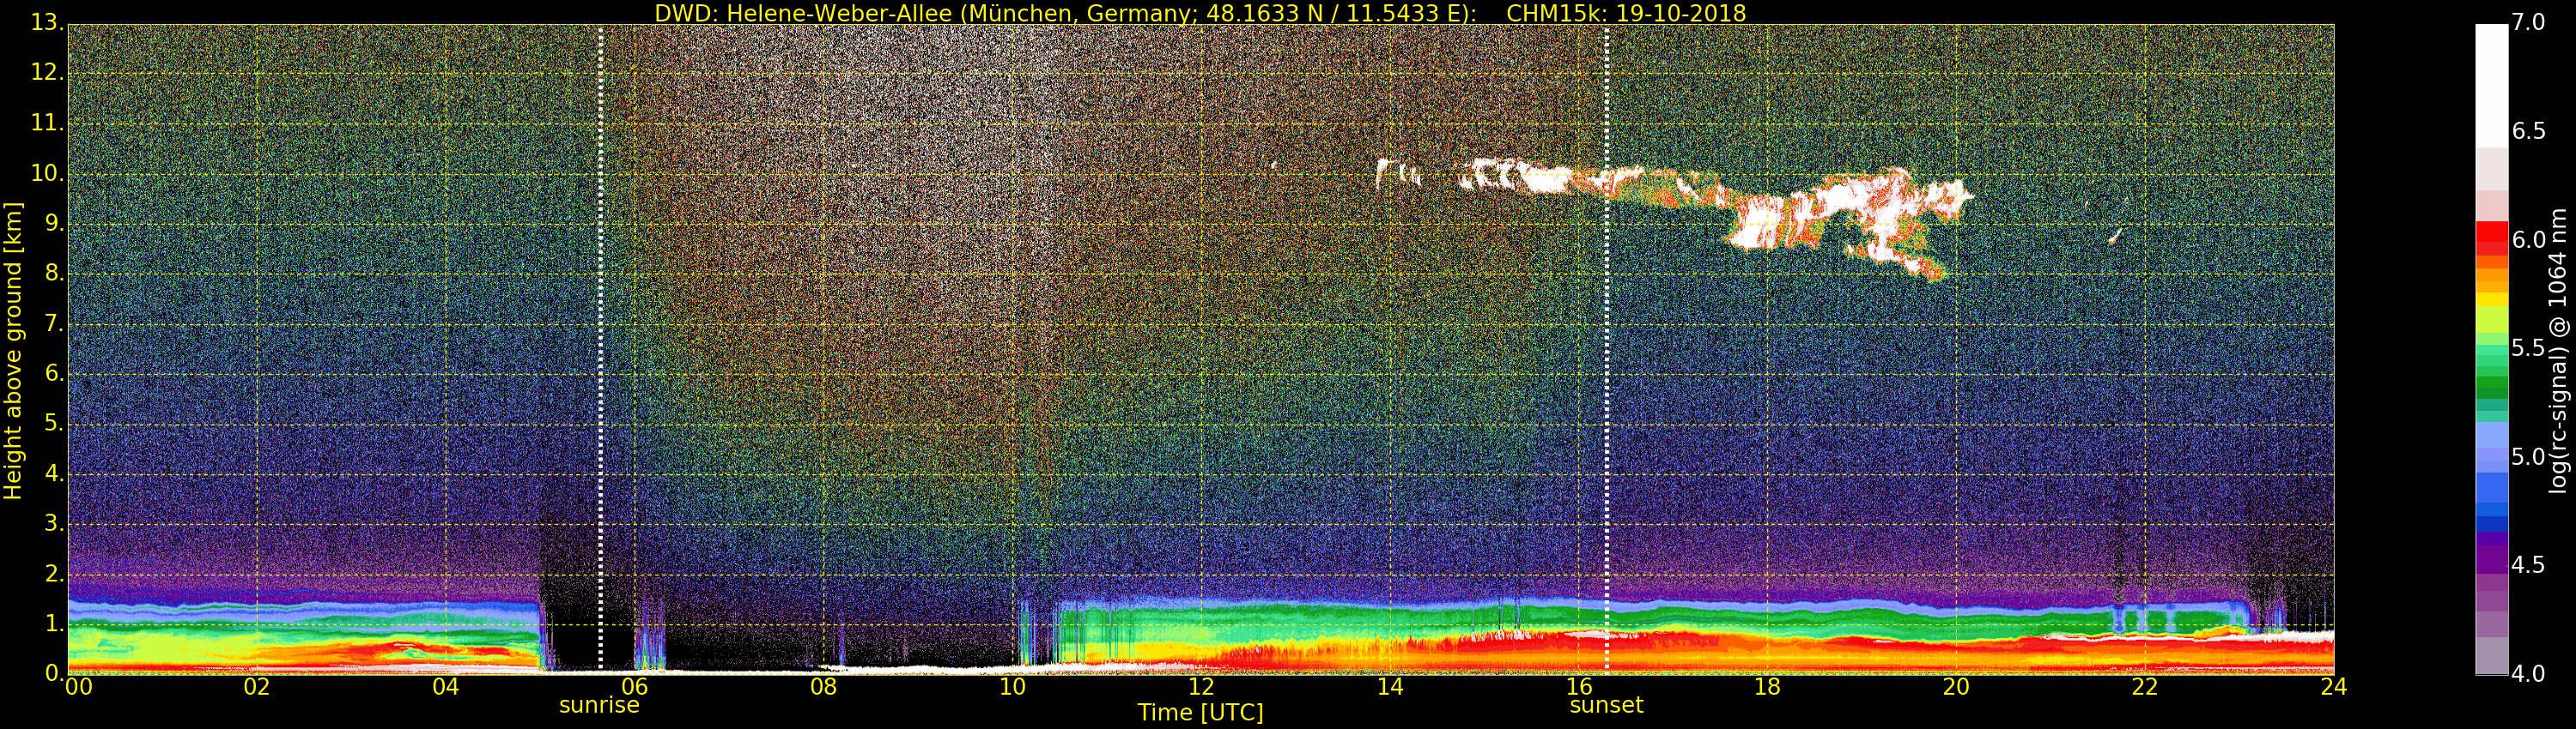Click height-axis tick '4.'

(x=54, y=473)
